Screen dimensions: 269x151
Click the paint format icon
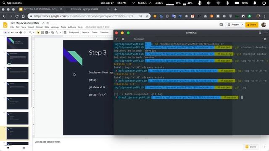click(25, 32)
